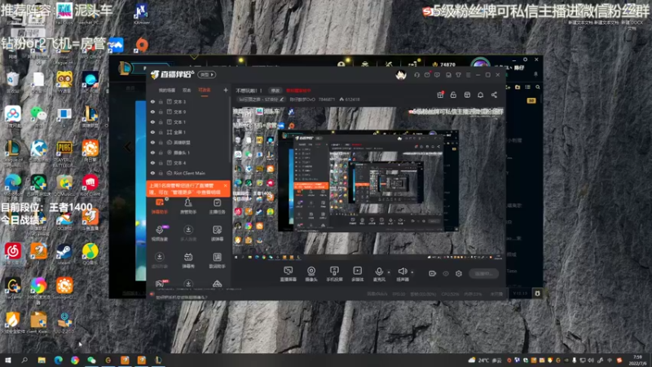Mute the 麦克风 microphone
Screen dimensions: 652x367
[x=379, y=274]
